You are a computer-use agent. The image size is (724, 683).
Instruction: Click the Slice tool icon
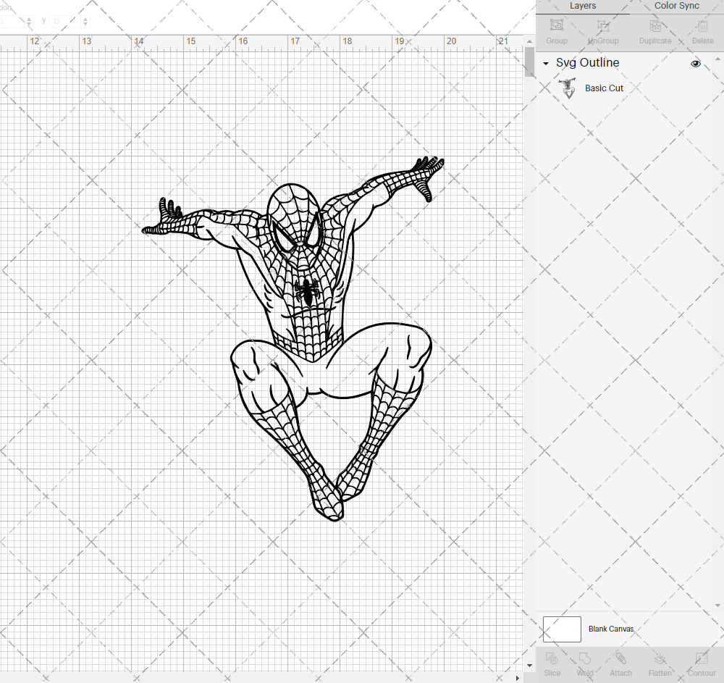pos(552,658)
